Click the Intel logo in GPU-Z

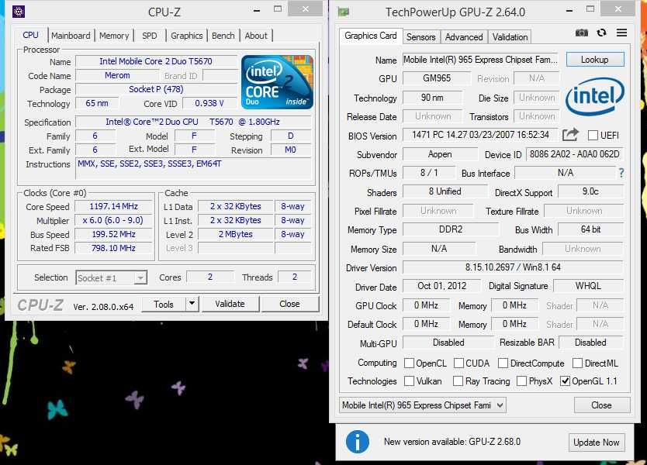[594, 95]
